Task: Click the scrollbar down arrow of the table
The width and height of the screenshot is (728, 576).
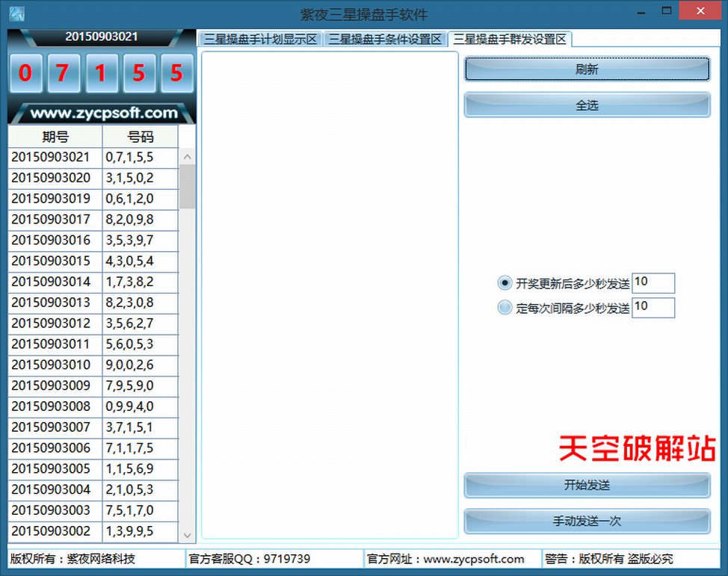Action: point(188,533)
